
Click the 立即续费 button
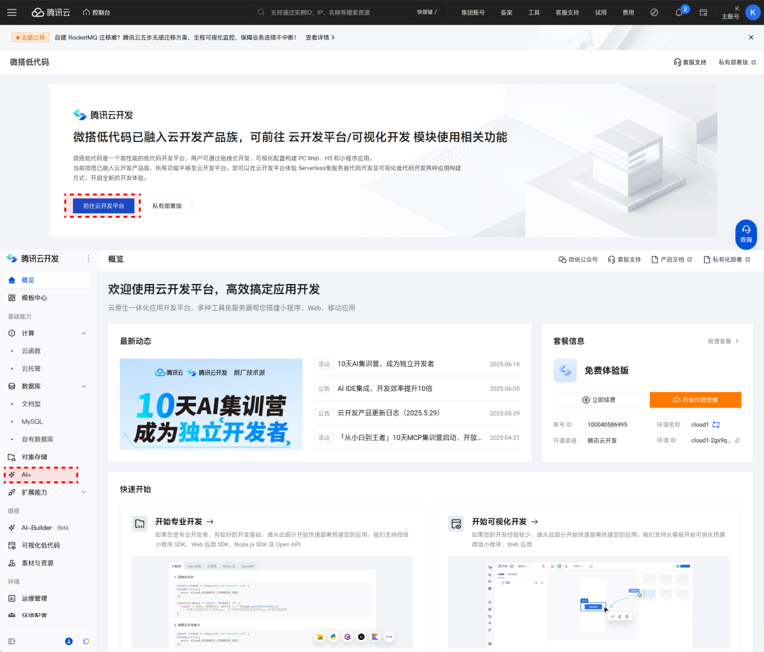click(x=599, y=400)
